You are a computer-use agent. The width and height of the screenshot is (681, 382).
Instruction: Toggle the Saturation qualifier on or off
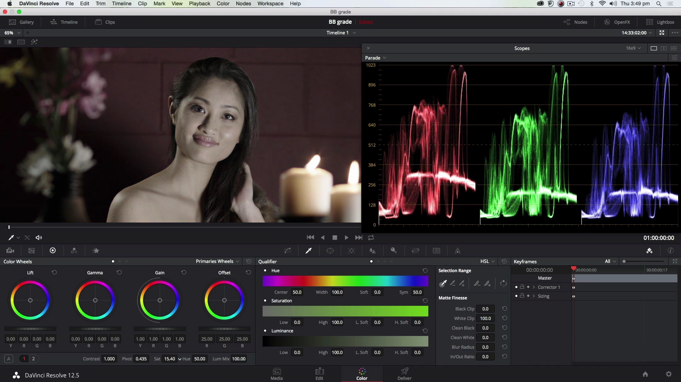click(x=265, y=300)
